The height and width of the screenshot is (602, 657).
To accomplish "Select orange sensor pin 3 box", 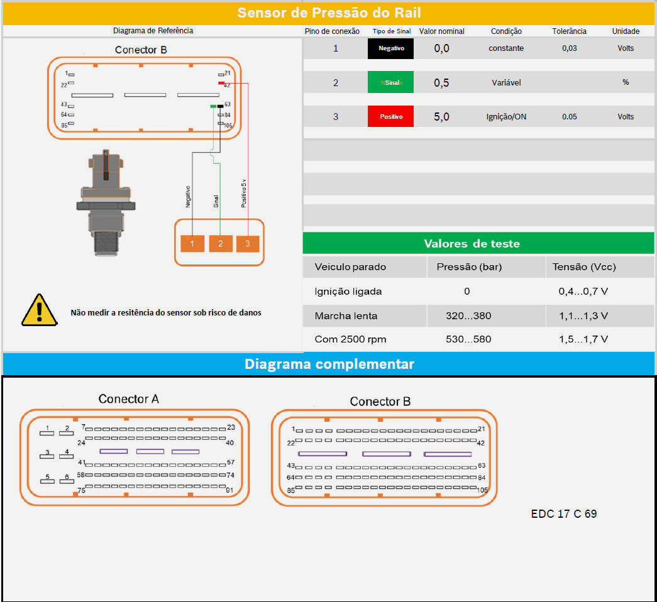I will 248,244.
